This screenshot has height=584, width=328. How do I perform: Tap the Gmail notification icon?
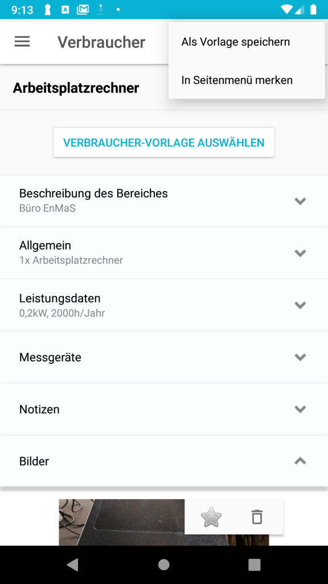pyautogui.click(x=83, y=10)
